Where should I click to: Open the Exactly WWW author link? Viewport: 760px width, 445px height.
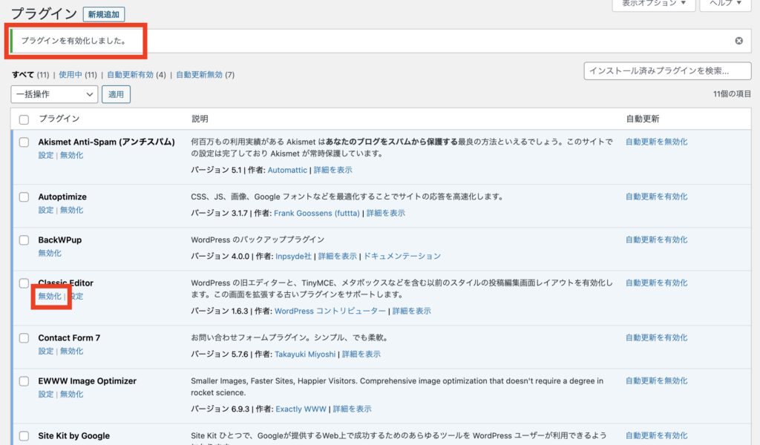(301, 409)
